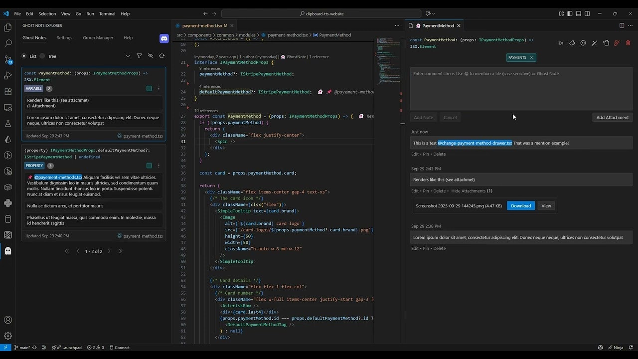Open the emoji smiley icon in note toolbar
The image size is (638, 359).
(583, 43)
